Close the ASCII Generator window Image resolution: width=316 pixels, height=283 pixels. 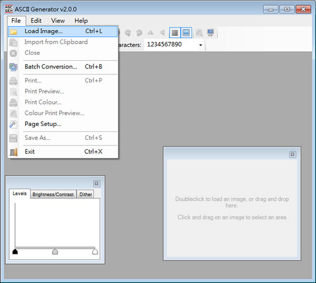pyautogui.click(x=303, y=9)
